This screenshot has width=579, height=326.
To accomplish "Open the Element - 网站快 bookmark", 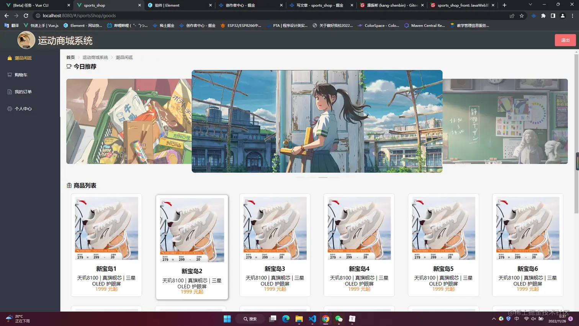I will [83, 26].
